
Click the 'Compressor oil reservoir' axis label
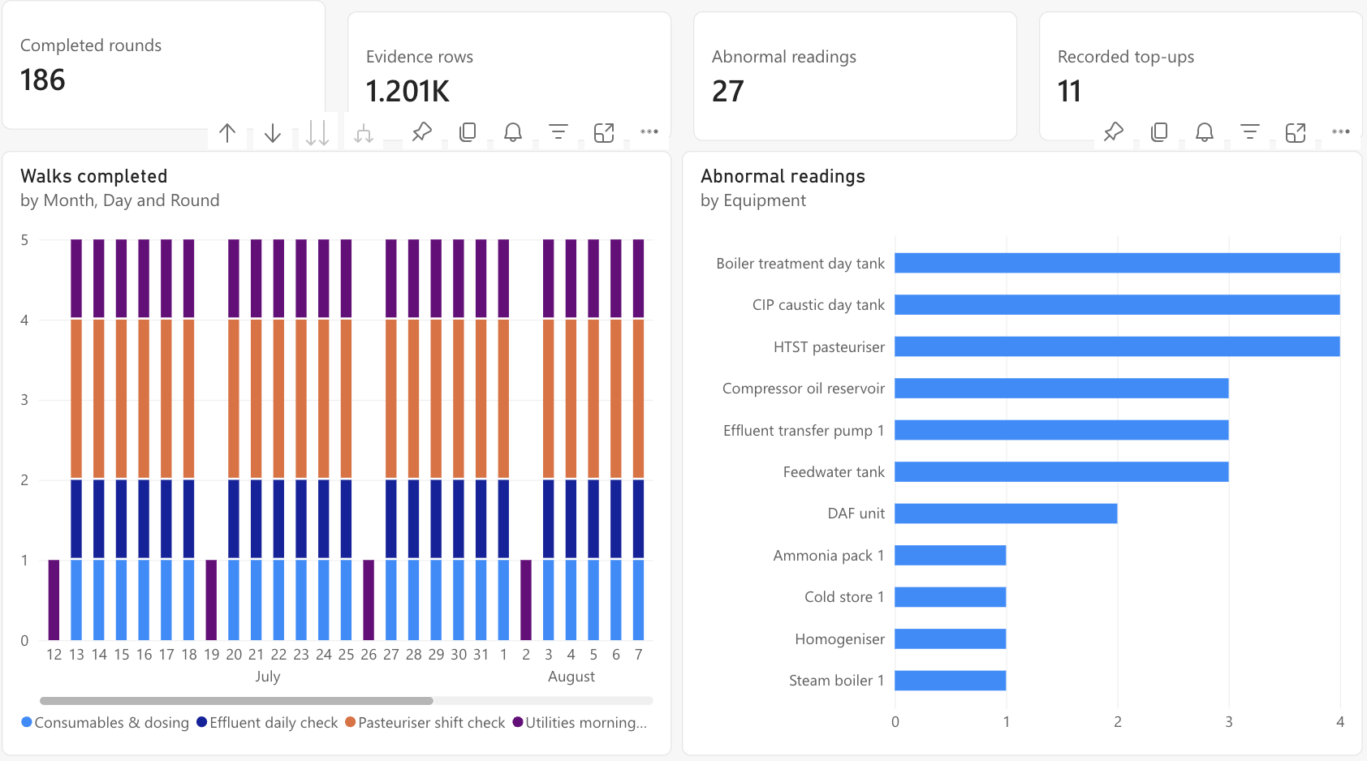tap(804, 388)
